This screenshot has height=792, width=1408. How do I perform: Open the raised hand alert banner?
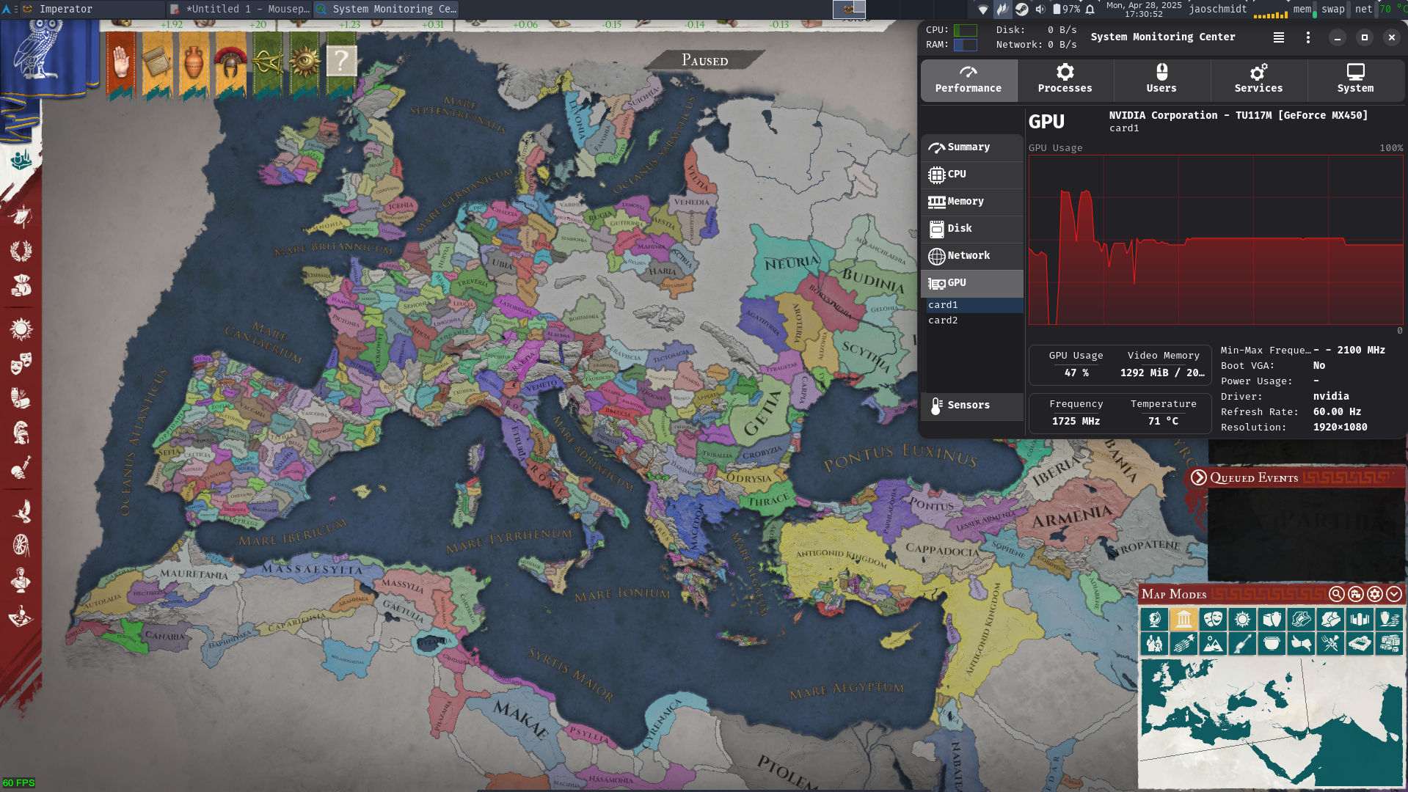pos(120,66)
